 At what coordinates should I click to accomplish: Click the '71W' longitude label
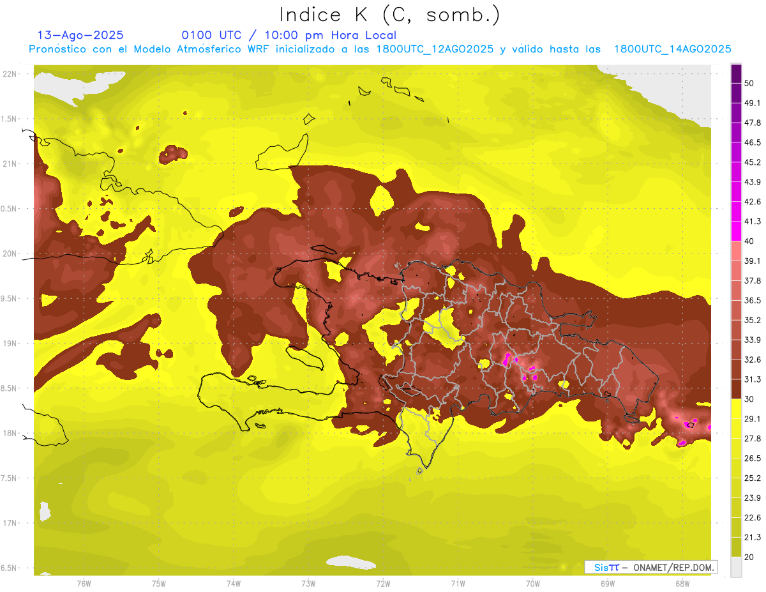point(457,584)
